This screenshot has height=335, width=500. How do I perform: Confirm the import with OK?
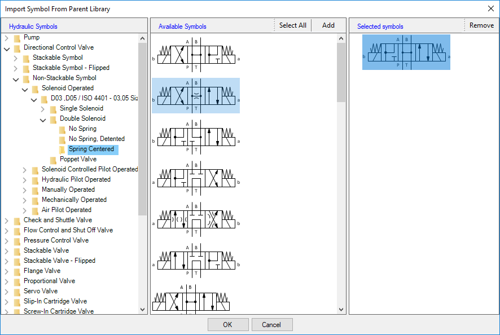tap(227, 324)
